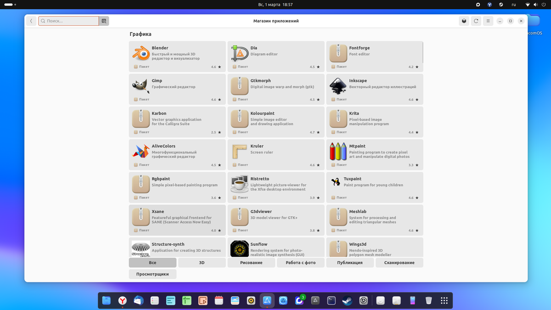551x310 pixels.
Task: Click 'Векторный редактор иллюстраций' description
Action: pyautogui.click(x=382, y=87)
